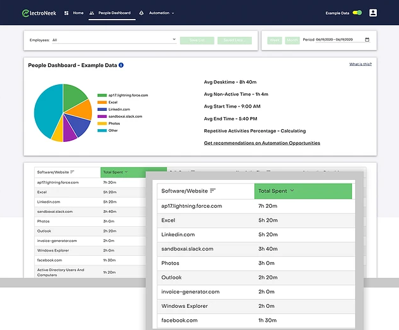Click the orange Excel legend swatch

tap(101, 102)
